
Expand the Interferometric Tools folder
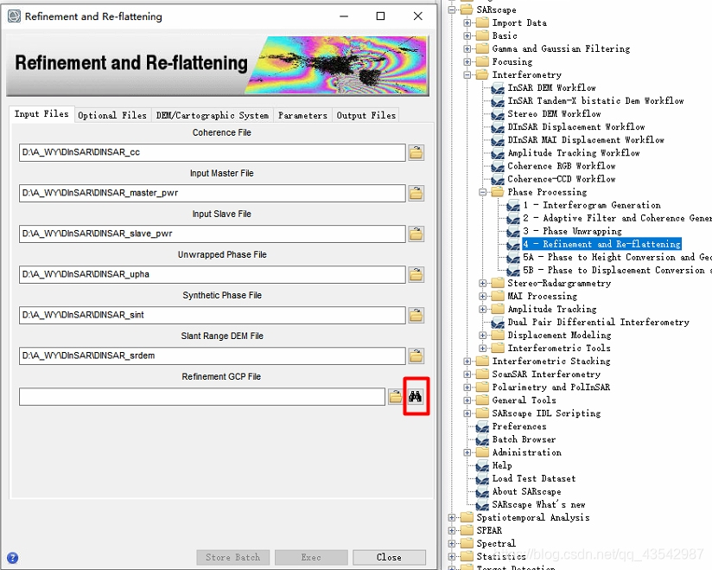tap(483, 349)
